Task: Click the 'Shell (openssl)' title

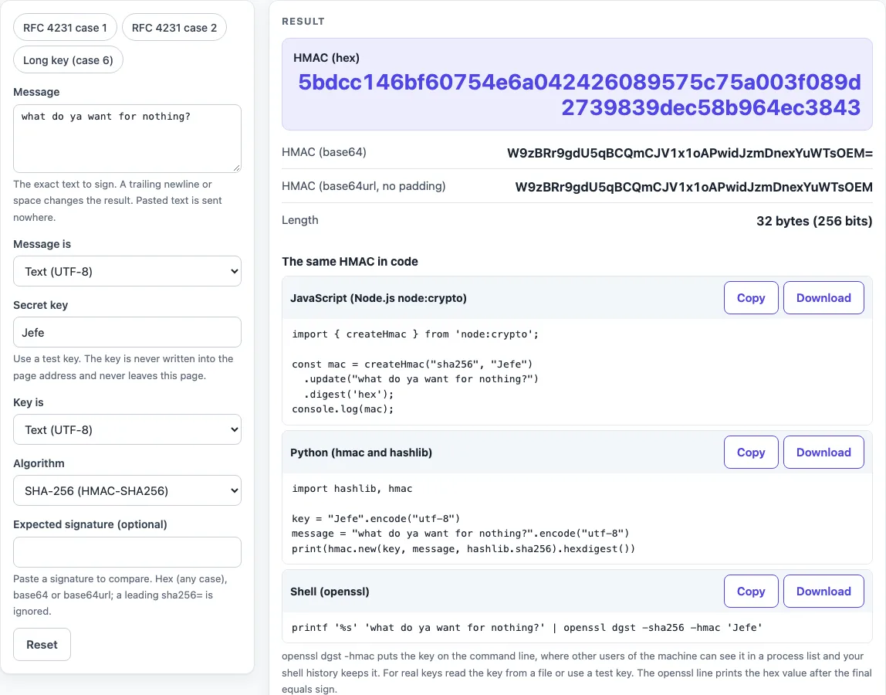Action: pos(330,592)
